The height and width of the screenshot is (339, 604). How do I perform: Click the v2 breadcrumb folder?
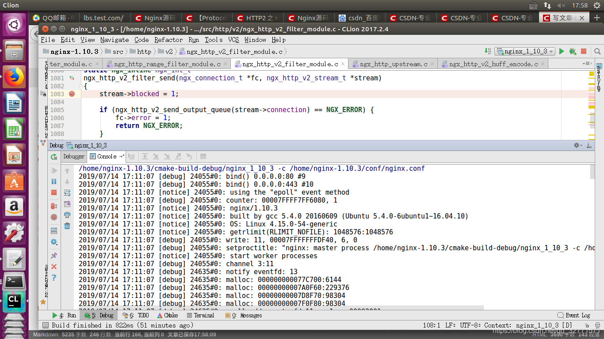[x=165, y=52]
